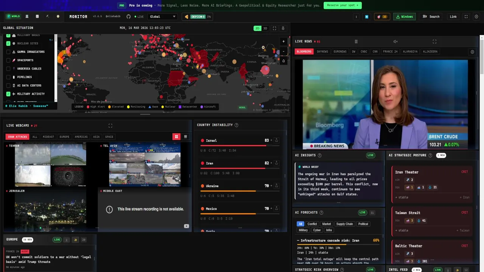The width and height of the screenshot is (484, 272).
Task: Reset the map home view
Action: [x=284, y=61]
